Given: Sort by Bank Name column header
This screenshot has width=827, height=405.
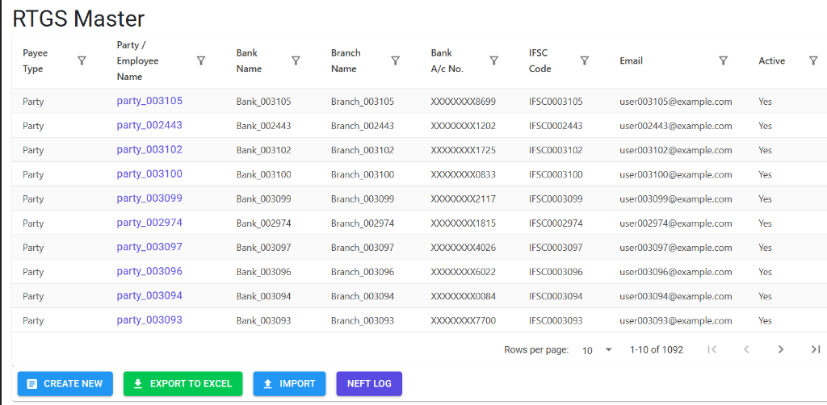Looking at the screenshot, I should (249, 61).
